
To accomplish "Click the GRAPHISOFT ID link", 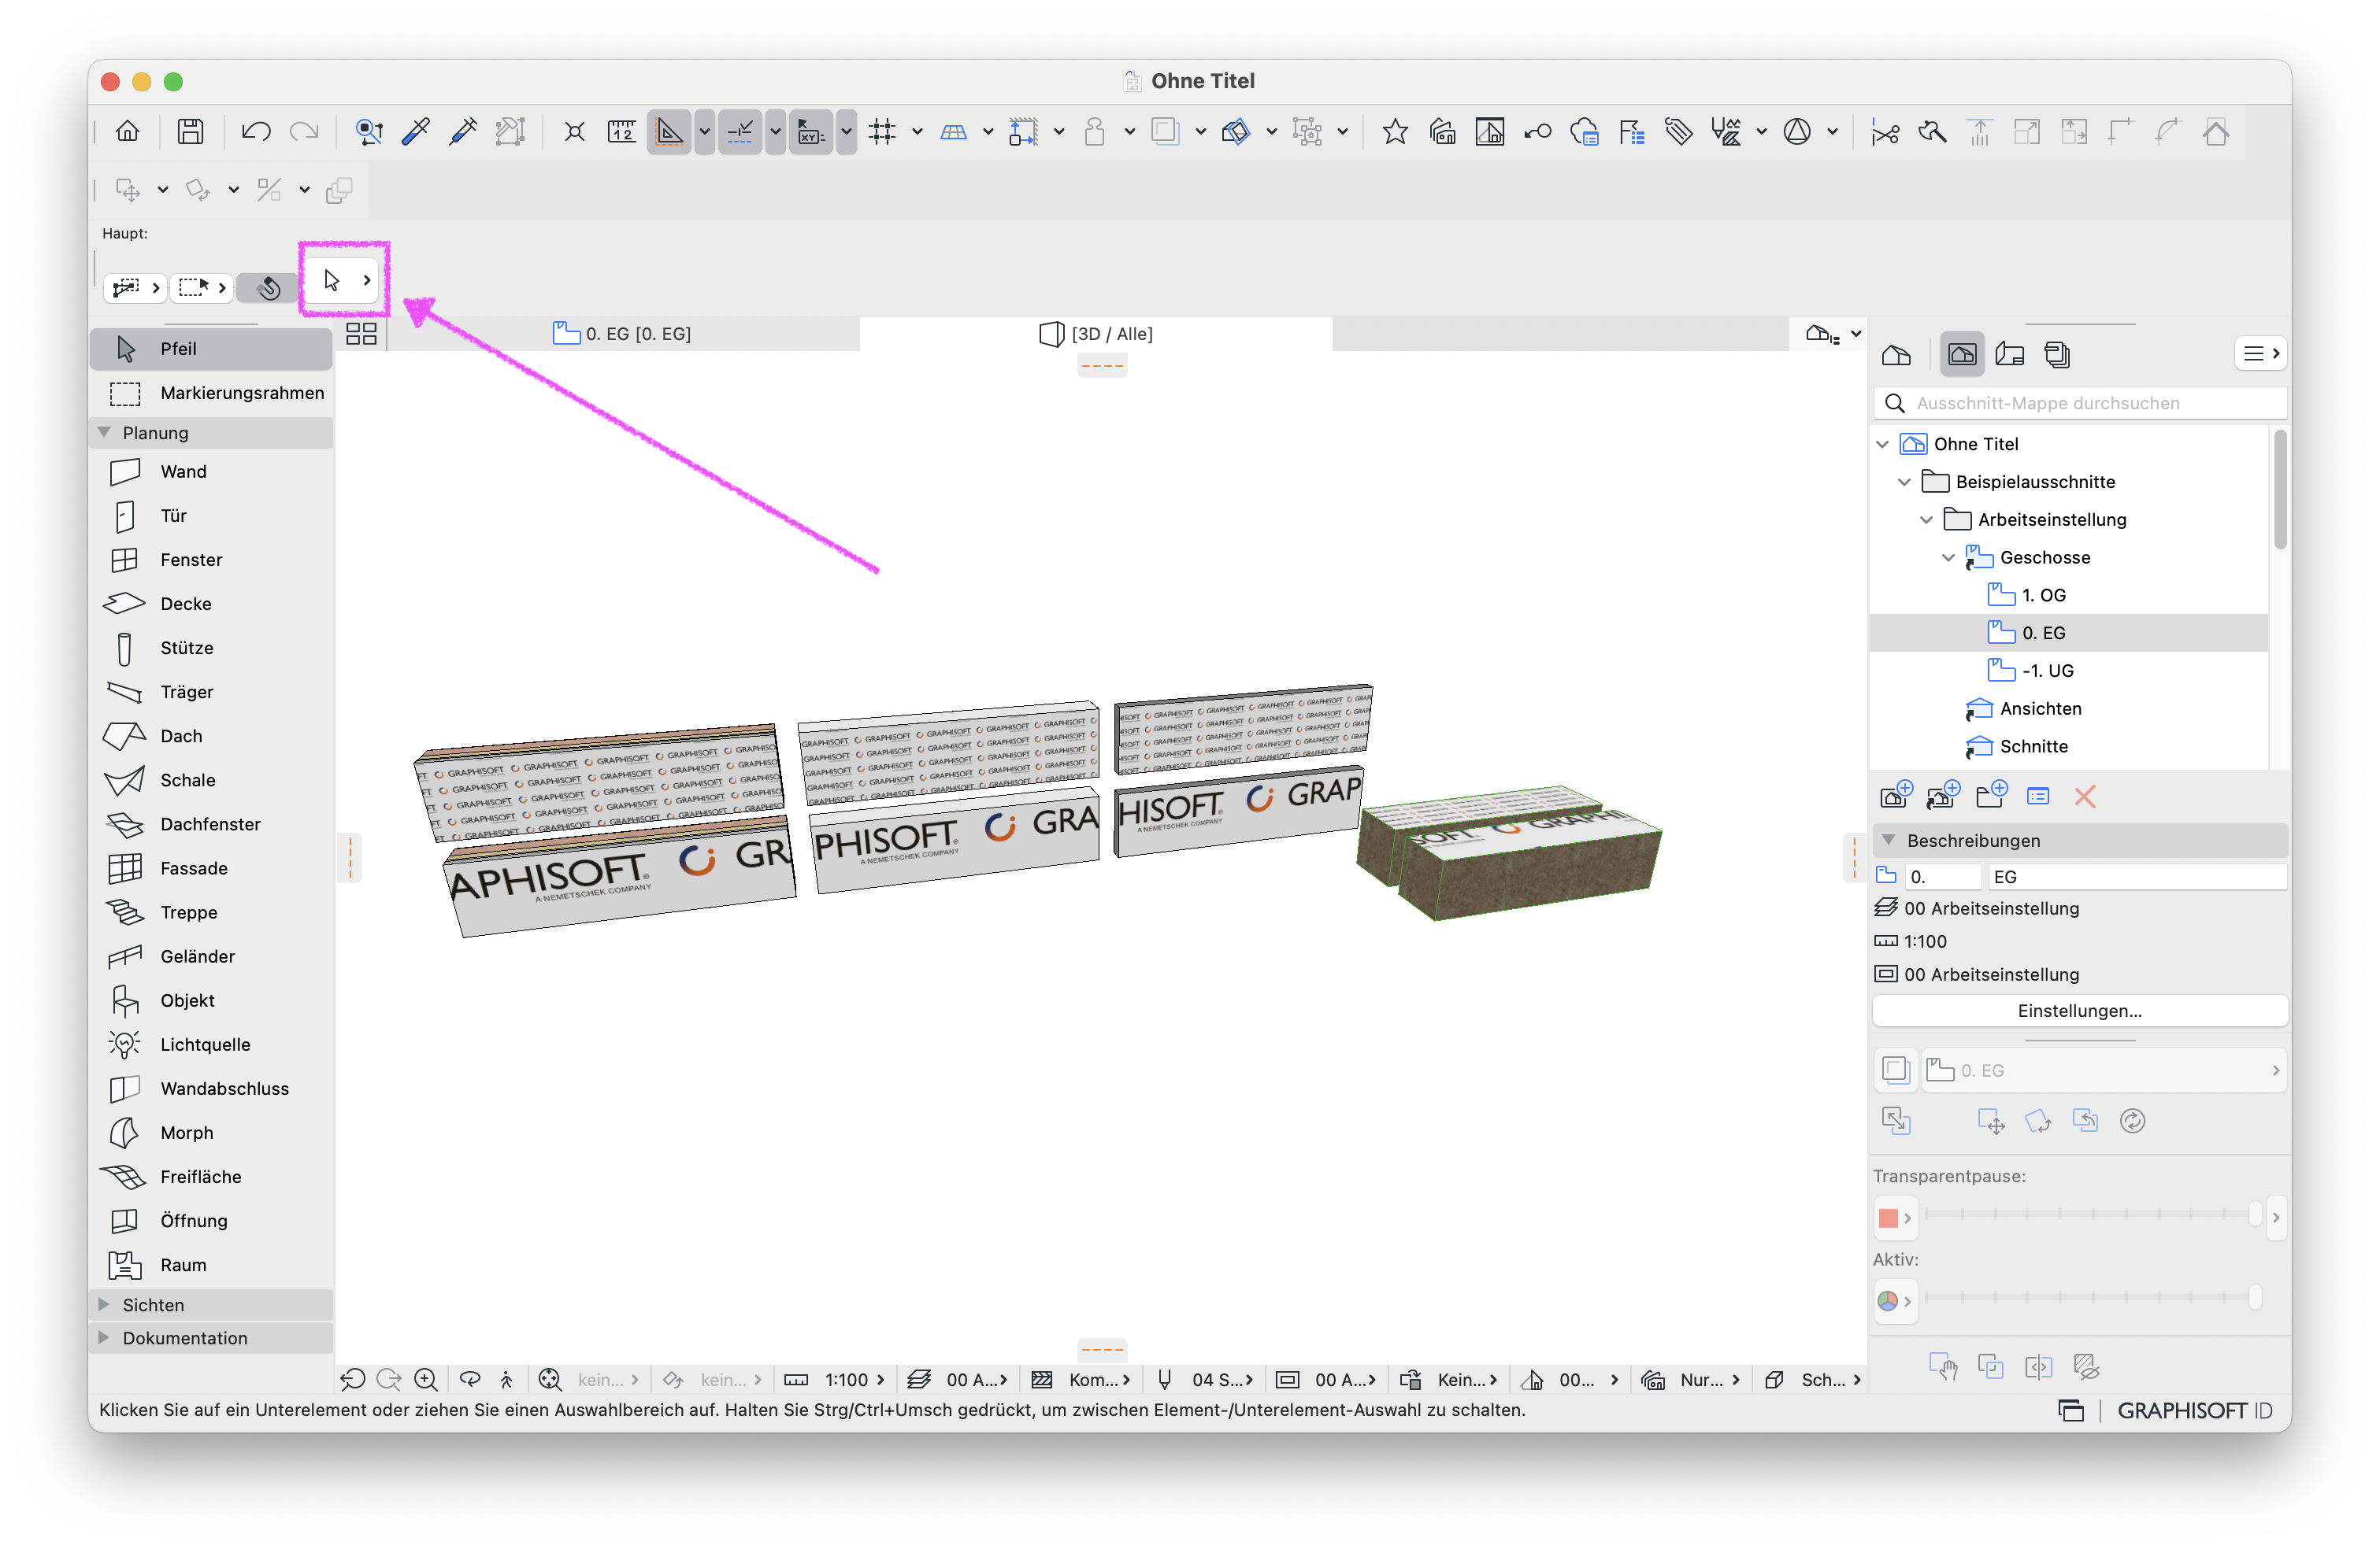I will coord(2194,1410).
